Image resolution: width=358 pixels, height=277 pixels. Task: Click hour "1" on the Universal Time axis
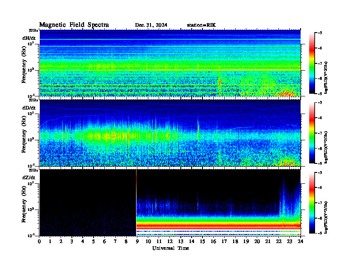50,242
